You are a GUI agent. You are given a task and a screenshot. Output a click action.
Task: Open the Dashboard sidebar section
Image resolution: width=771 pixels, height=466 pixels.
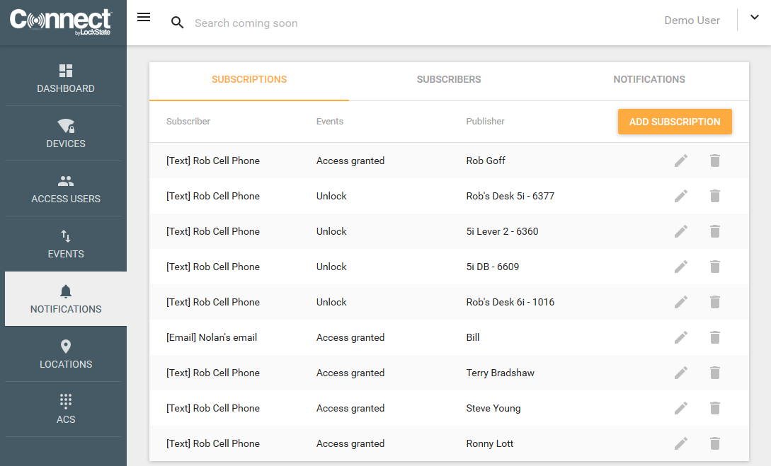click(66, 78)
